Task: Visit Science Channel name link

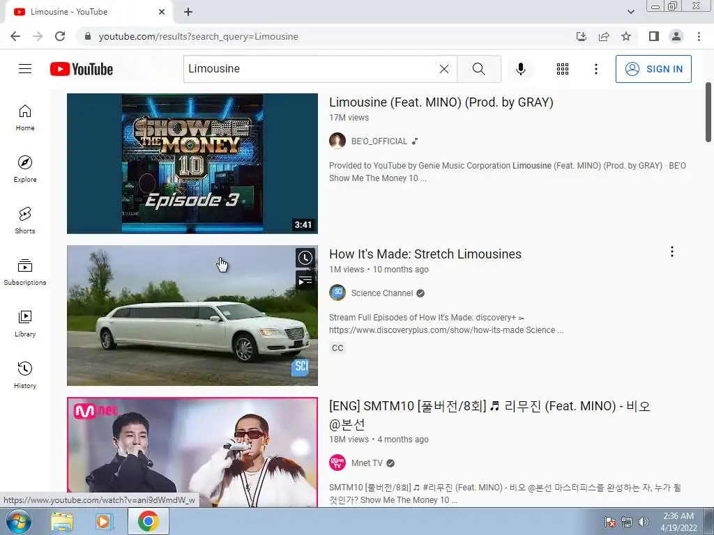Action: tap(382, 293)
